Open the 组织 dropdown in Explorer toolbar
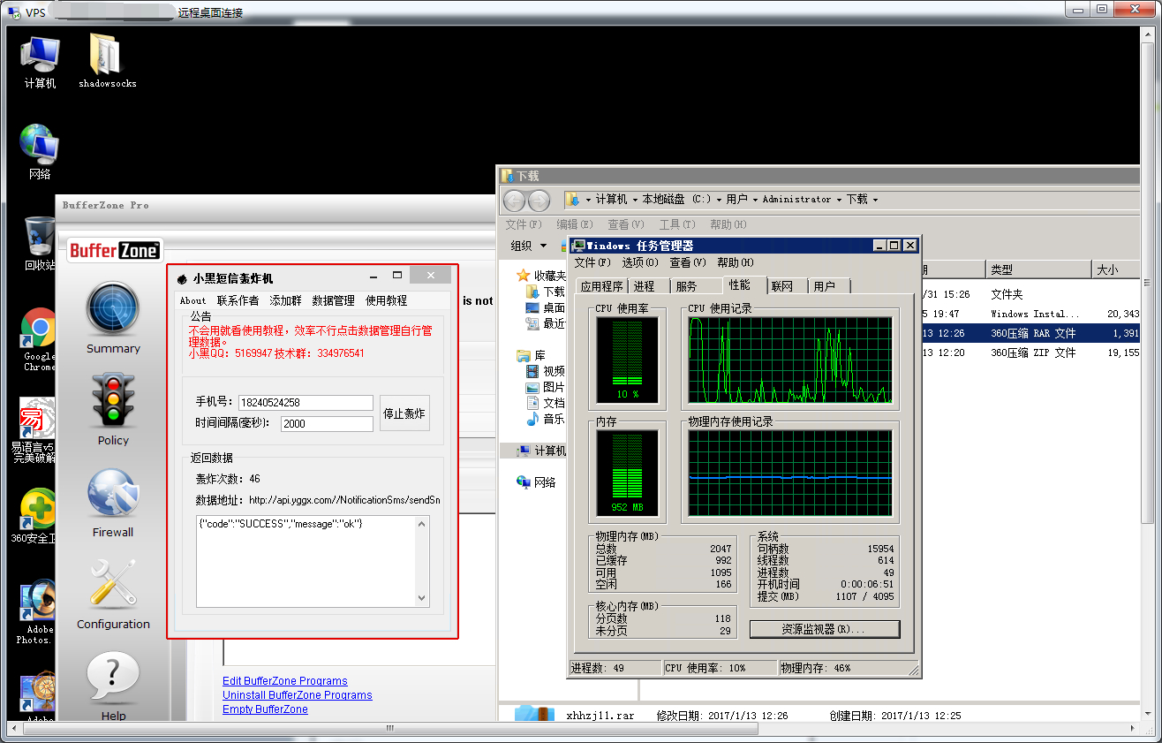 (x=529, y=246)
